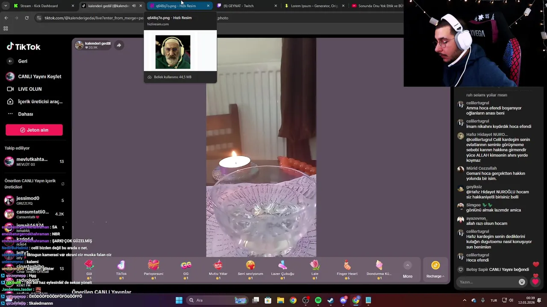Open İçerik üreticisi araçları
This screenshot has height=307, width=547.
click(x=35, y=101)
